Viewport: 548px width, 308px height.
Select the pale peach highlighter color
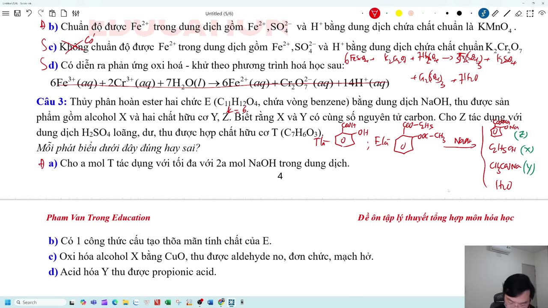[x=411, y=13]
